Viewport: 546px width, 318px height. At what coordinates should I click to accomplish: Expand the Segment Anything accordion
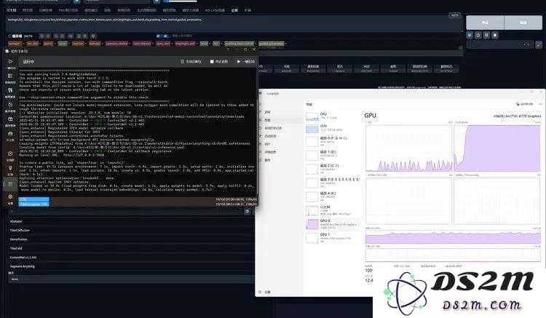130,266
